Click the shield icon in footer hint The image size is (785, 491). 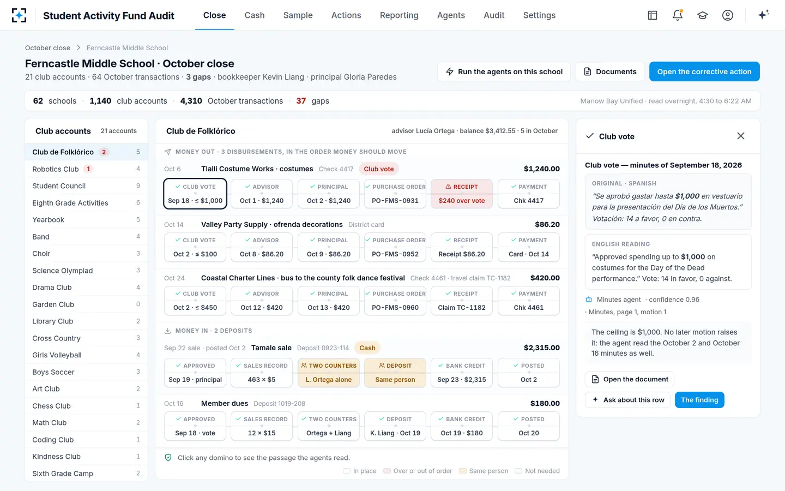(x=168, y=458)
